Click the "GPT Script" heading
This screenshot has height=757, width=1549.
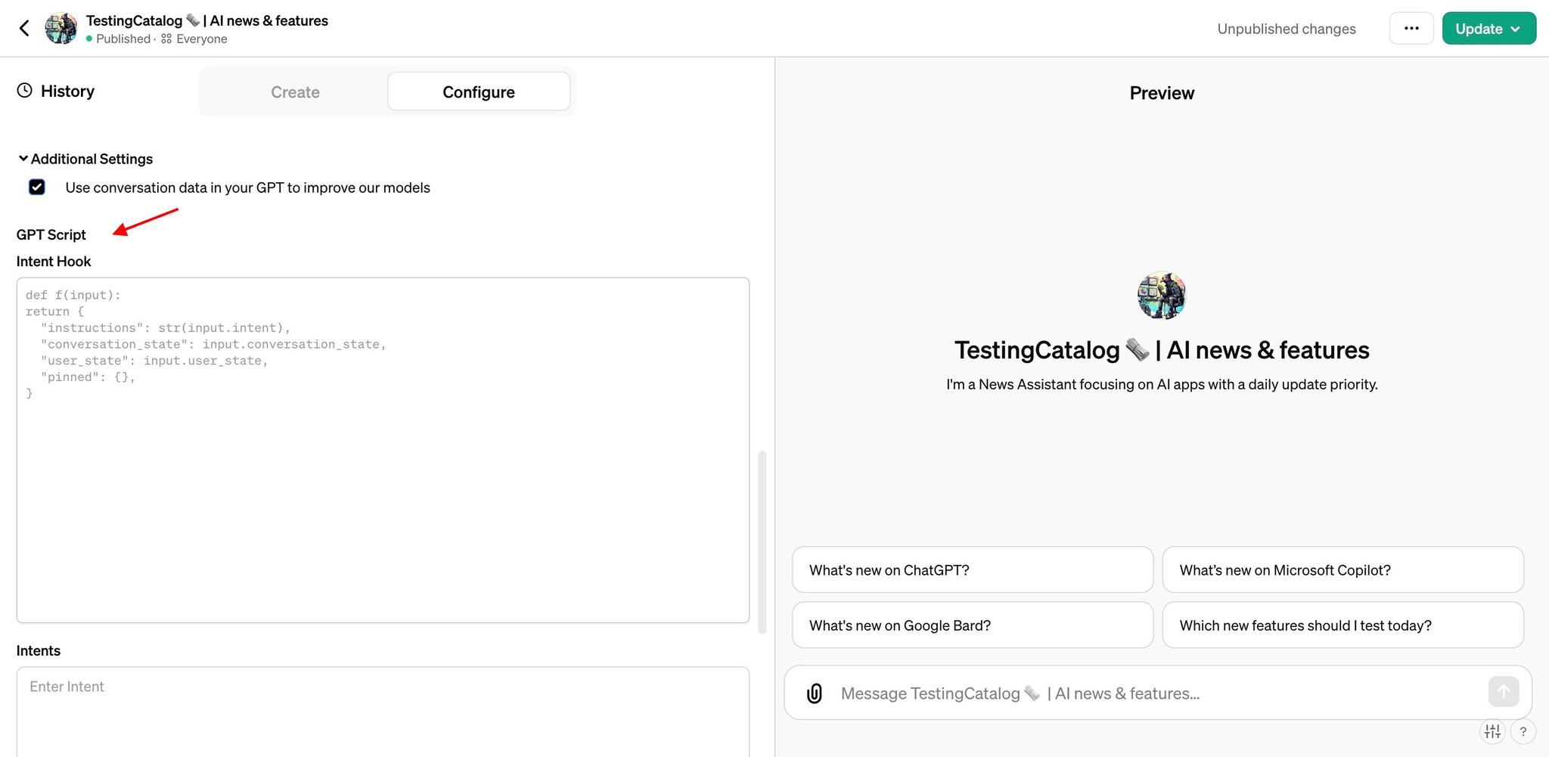(x=51, y=234)
